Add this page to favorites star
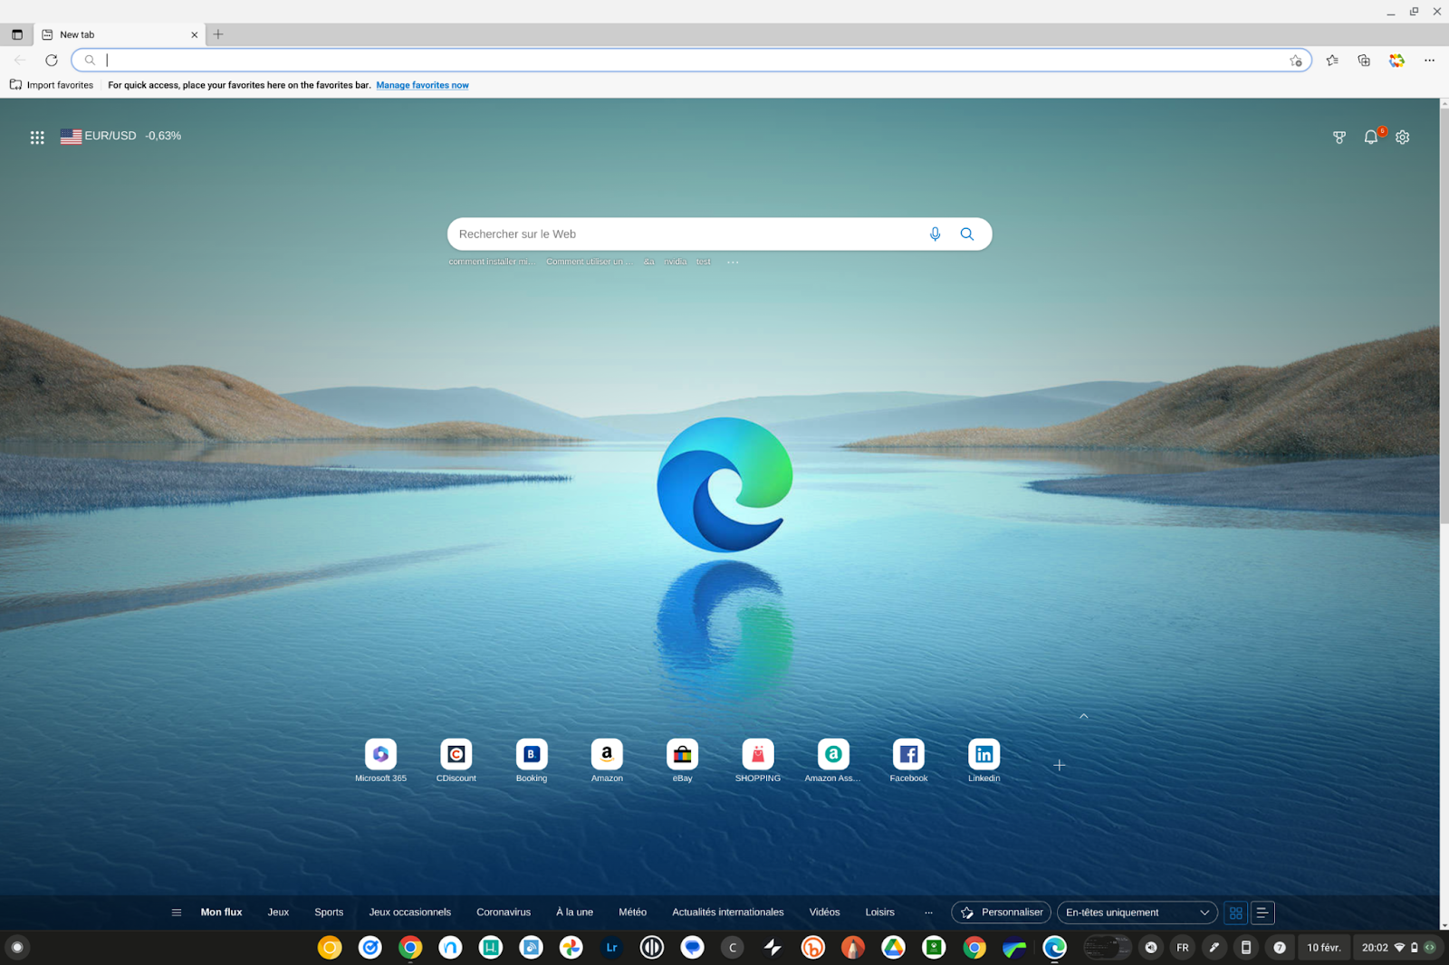This screenshot has height=965, width=1449. [1296, 61]
